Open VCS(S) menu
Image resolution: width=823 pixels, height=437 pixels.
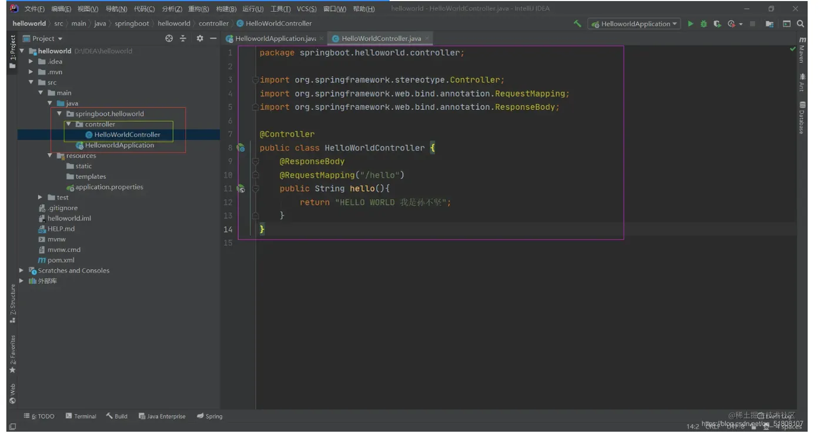[306, 9]
